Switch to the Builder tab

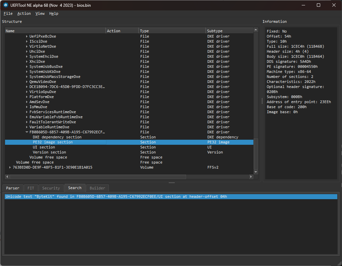click(97, 188)
